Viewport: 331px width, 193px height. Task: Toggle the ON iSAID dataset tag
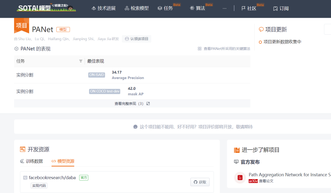[97, 75]
